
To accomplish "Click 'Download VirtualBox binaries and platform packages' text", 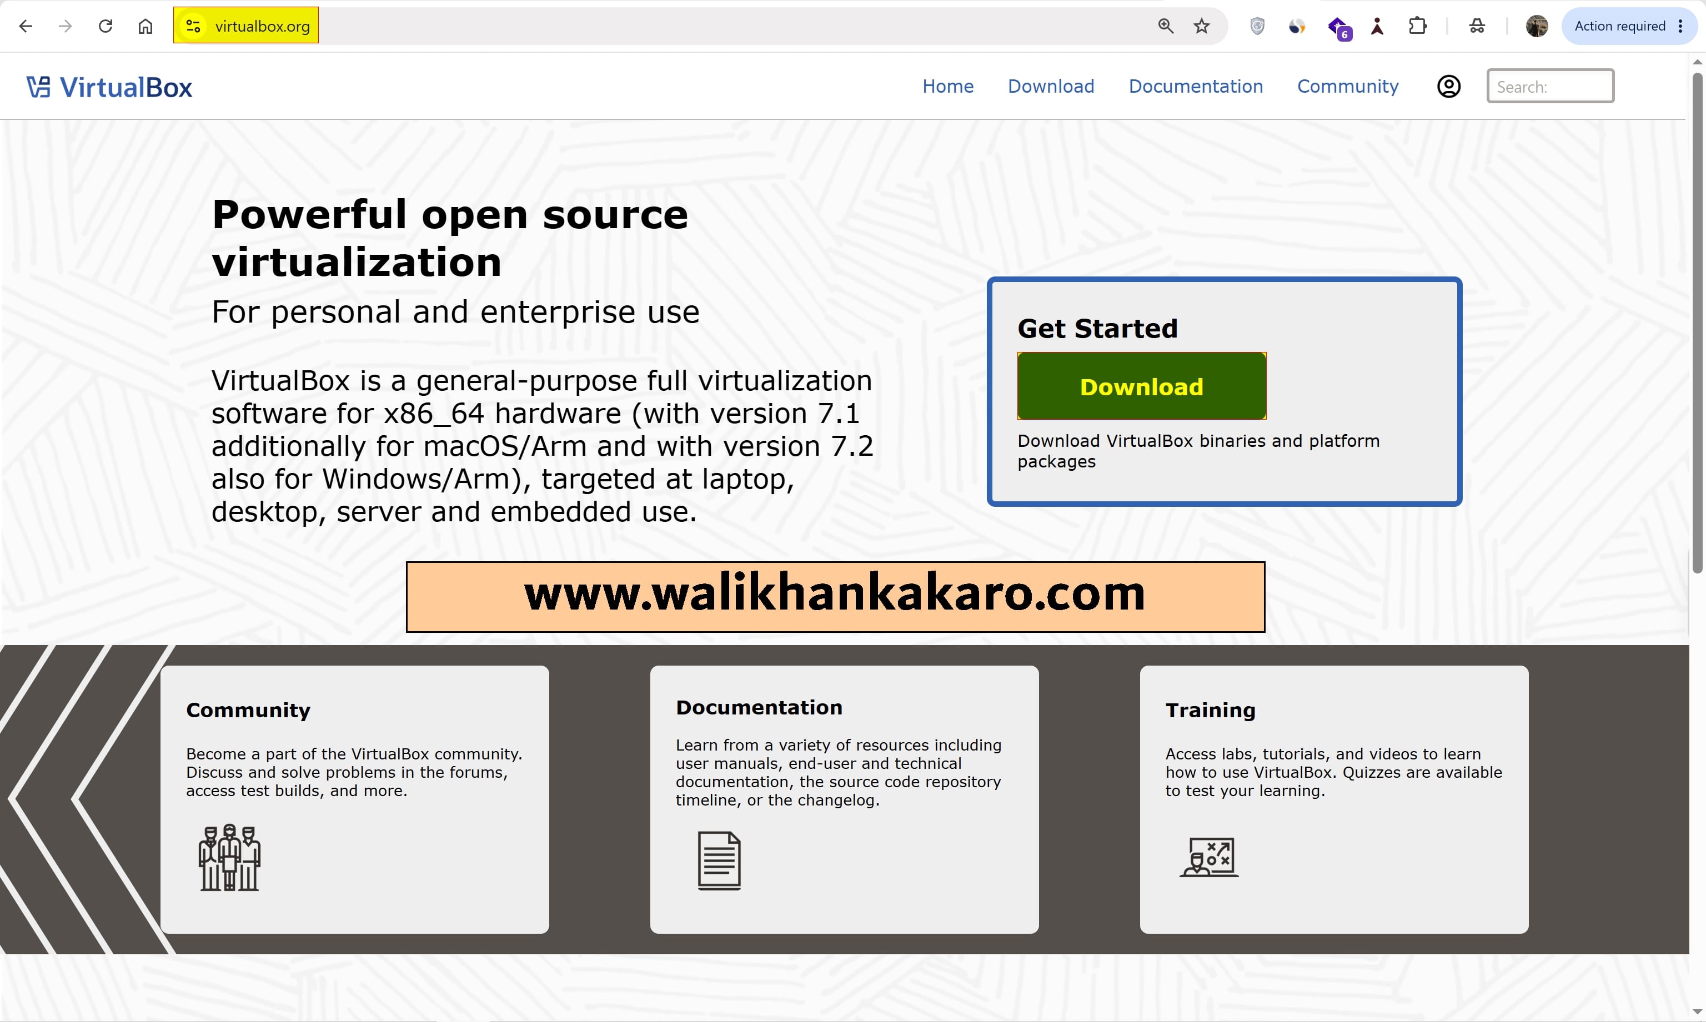I will click(1198, 451).
